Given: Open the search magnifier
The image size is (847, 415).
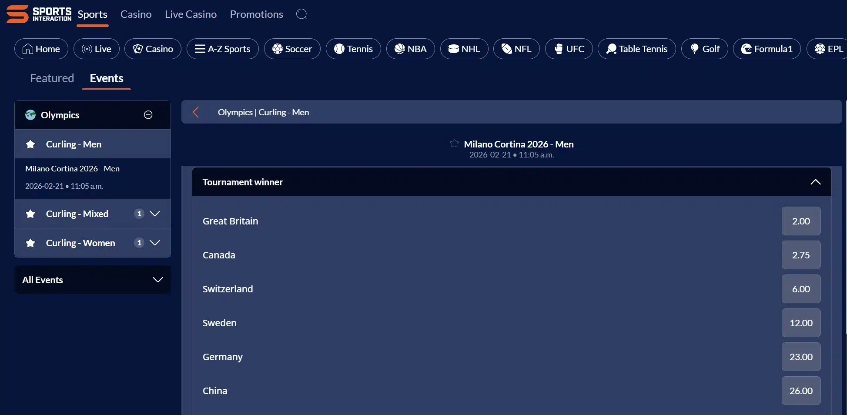Looking at the screenshot, I should tap(301, 14).
